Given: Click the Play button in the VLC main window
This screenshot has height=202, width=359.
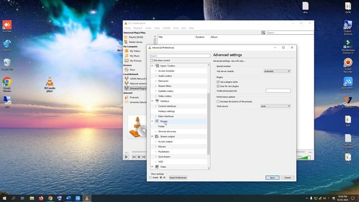Looking at the screenshot, I should pyautogui.click(x=126, y=157).
